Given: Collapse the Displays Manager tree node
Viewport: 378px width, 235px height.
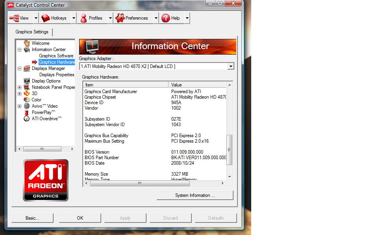Looking at the screenshot, I should pos(20,68).
